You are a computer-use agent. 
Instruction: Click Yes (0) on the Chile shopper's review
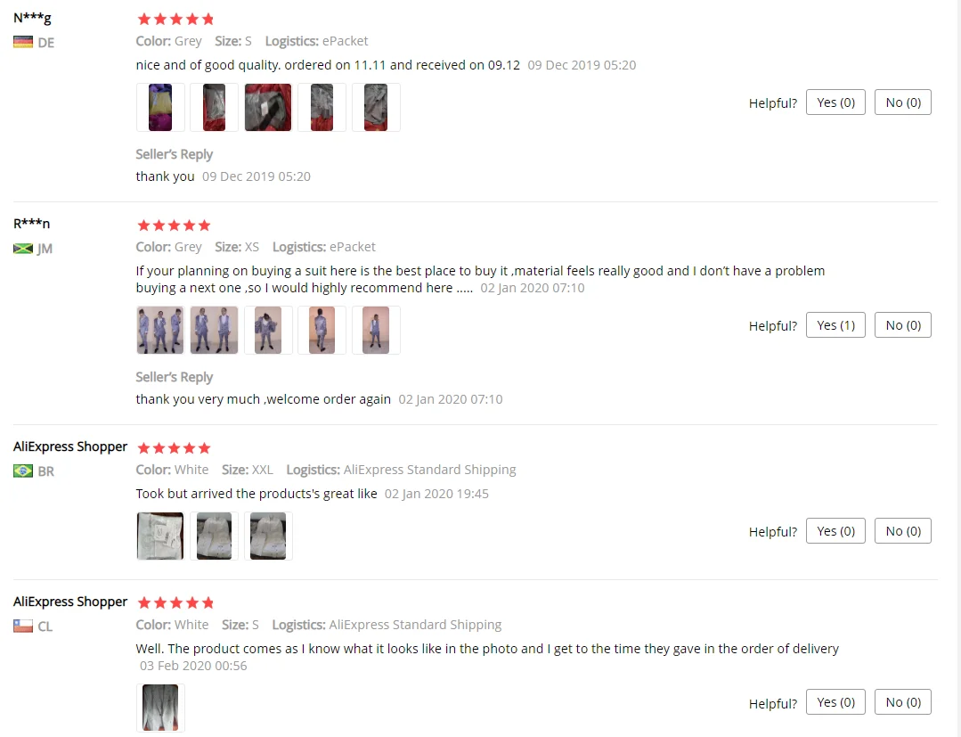(835, 702)
